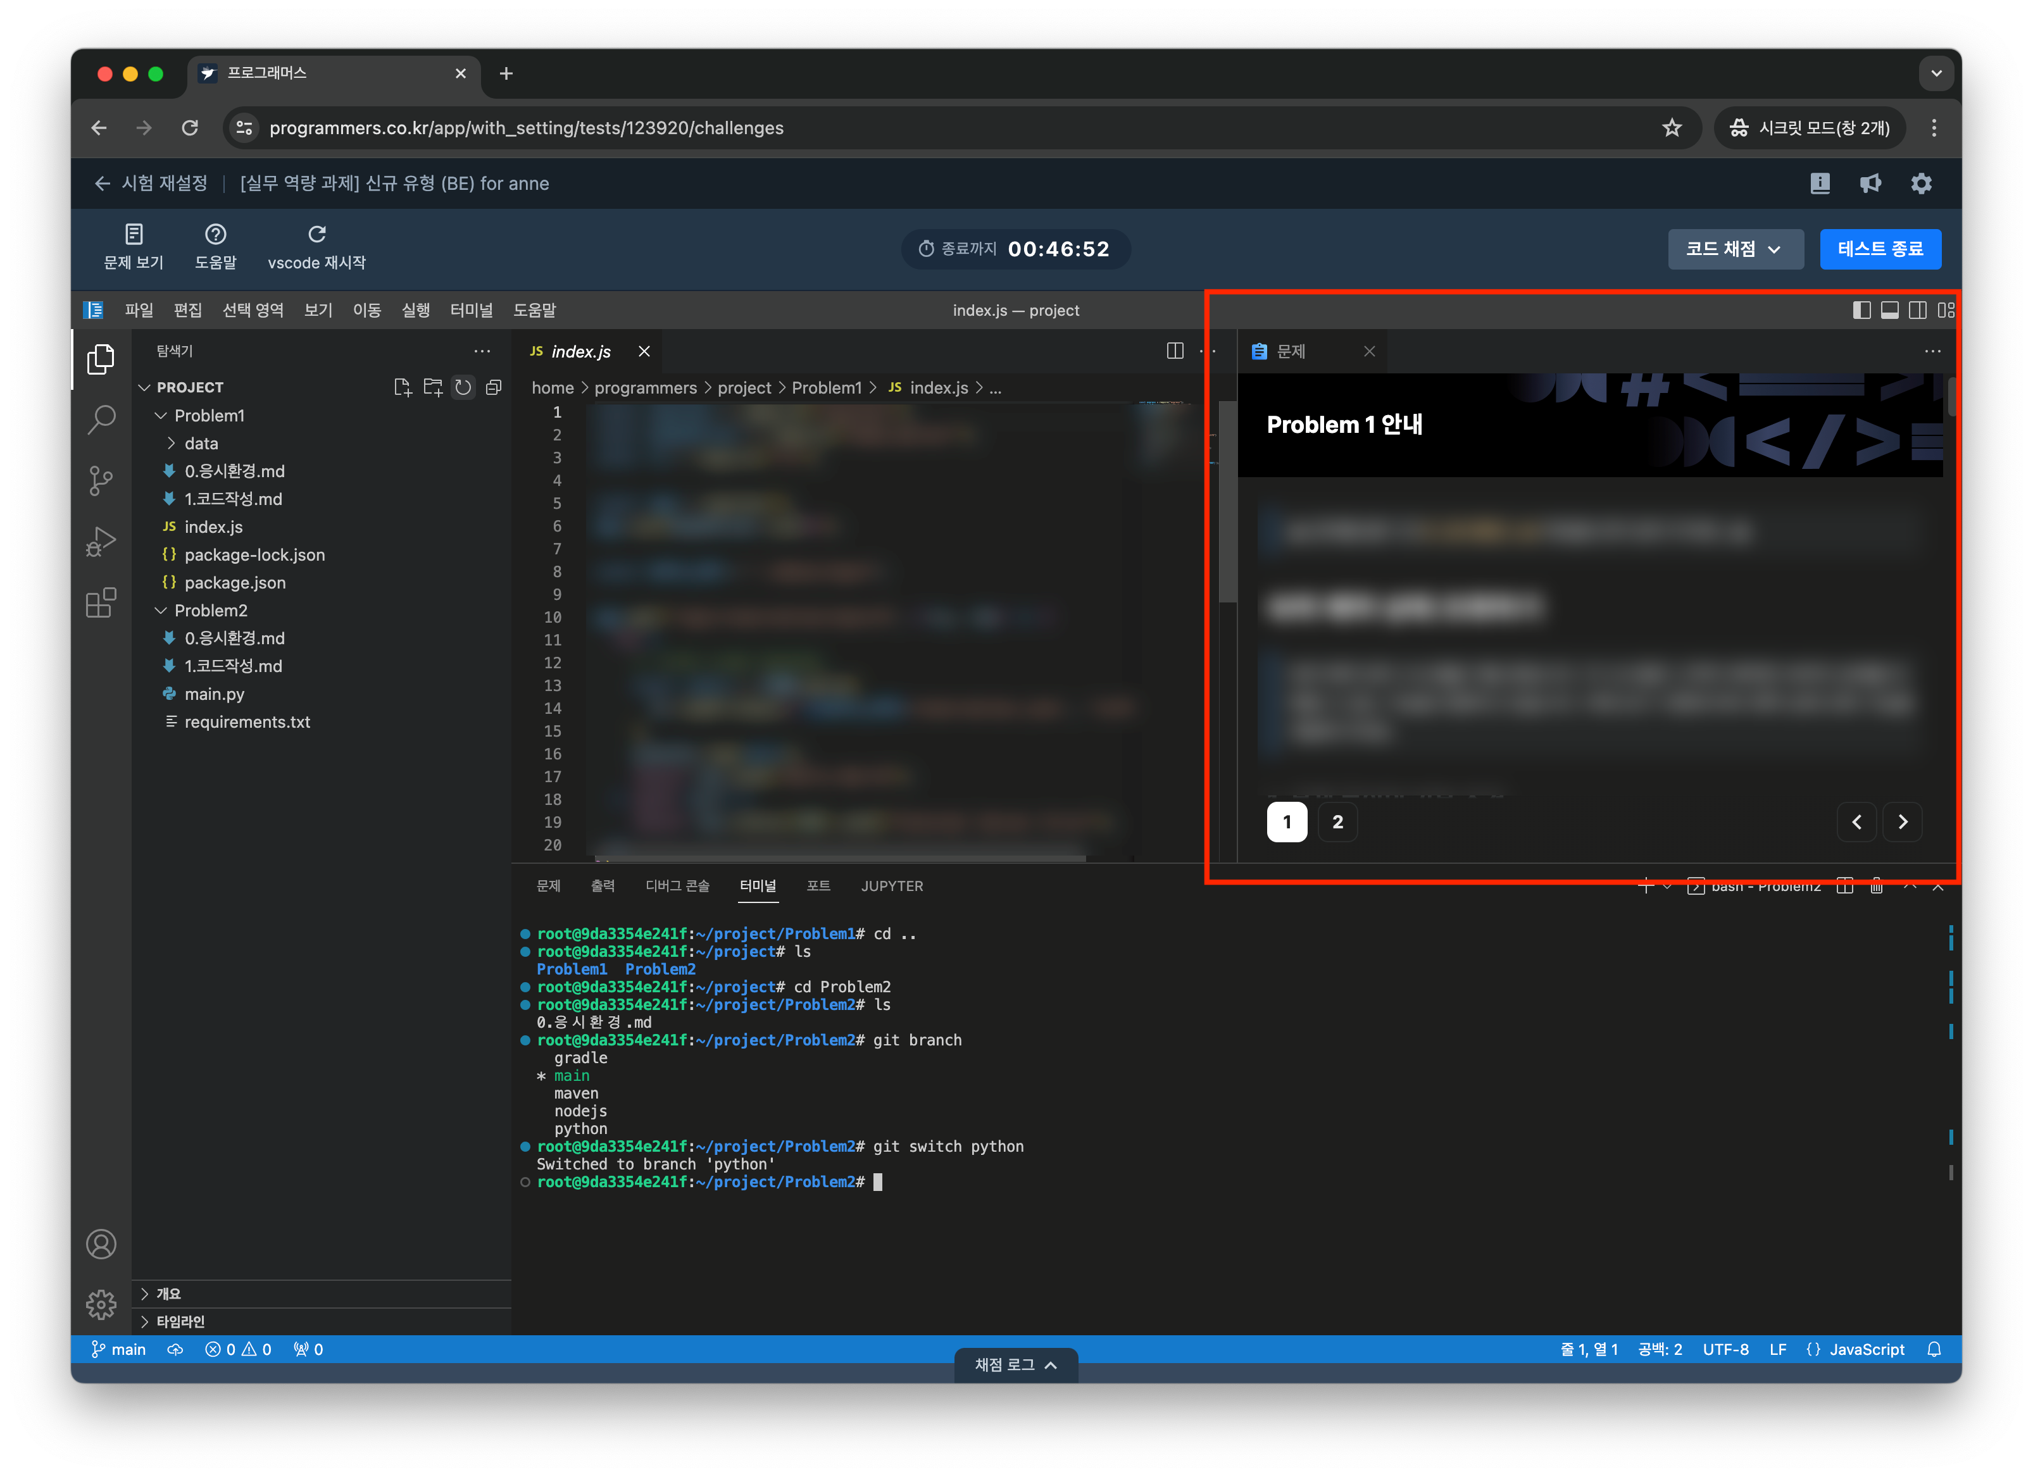Split the index.js editor to the right
The image size is (2033, 1477).
pyautogui.click(x=1175, y=351)
